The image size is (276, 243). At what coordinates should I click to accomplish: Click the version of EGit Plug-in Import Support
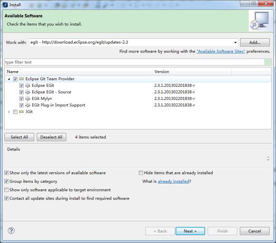(175, 105)
